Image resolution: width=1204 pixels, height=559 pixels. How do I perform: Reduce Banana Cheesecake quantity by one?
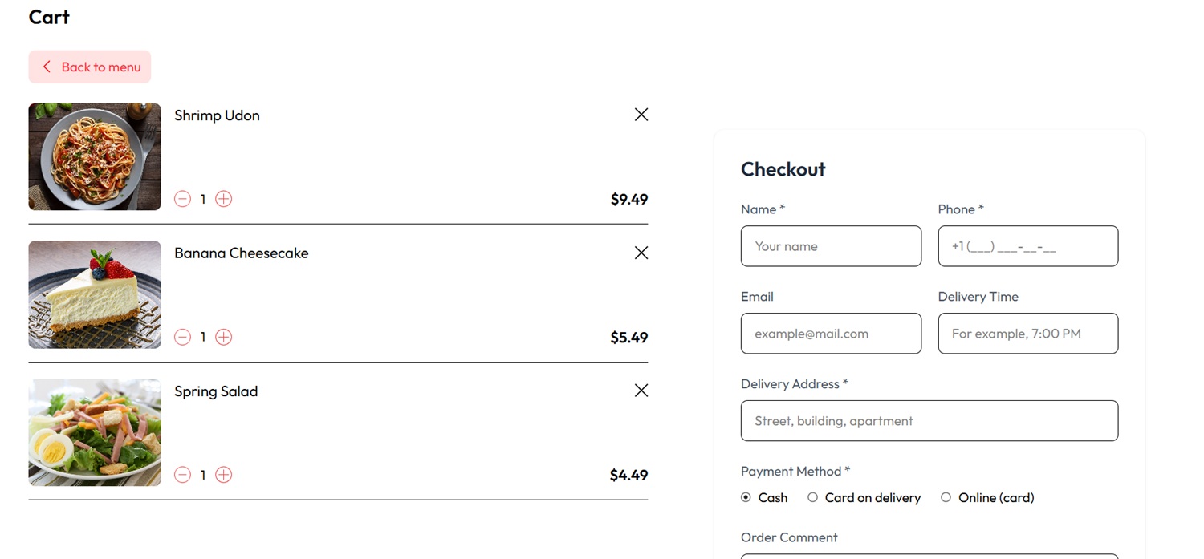[x=182, y=337]
